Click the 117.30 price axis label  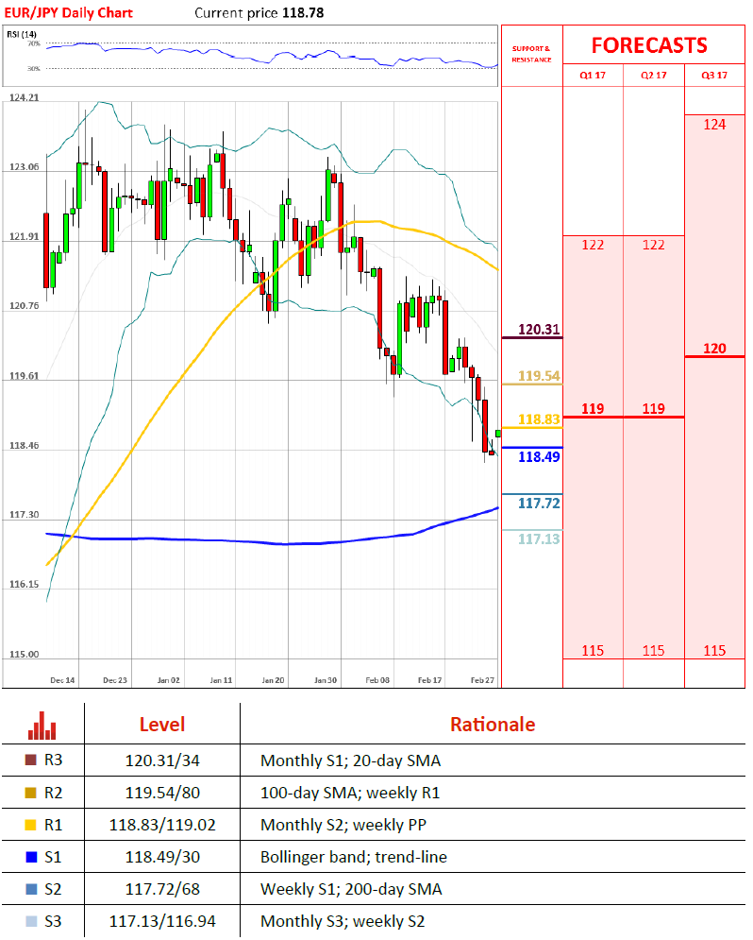24,514
